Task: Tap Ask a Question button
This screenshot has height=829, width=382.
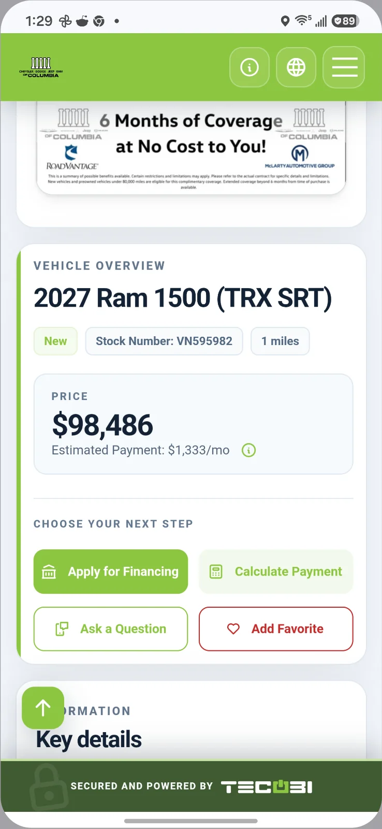Action: click(x=111, y=628)
